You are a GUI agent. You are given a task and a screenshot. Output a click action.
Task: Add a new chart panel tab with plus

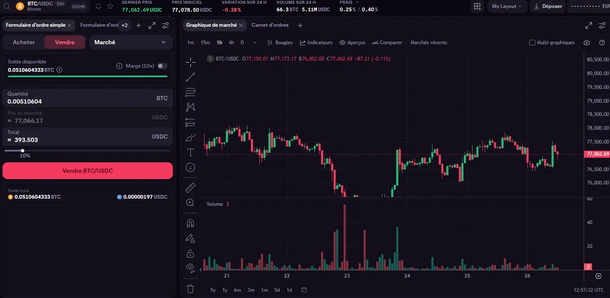coord(300,25)
